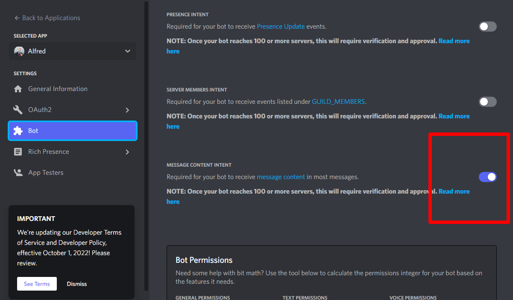This screenshot has width=513, height=300.
Task: Expand the OAuth2 submenu chevron
Action: 127,110
